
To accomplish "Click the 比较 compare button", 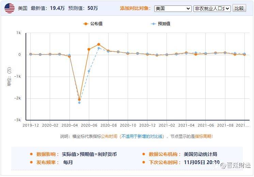I will pyautogui.click(x=239, y=8).
